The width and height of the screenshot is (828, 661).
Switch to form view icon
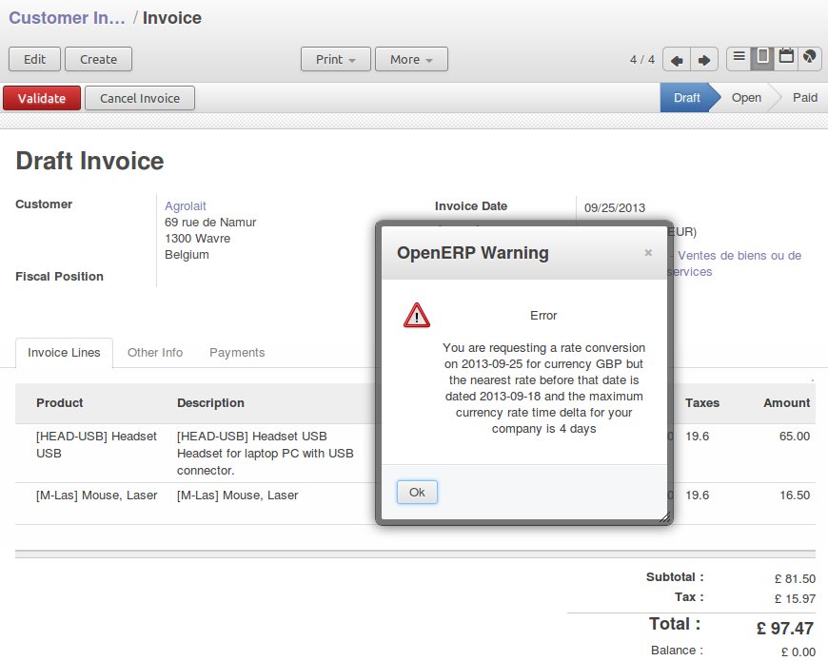click(762, 58)
